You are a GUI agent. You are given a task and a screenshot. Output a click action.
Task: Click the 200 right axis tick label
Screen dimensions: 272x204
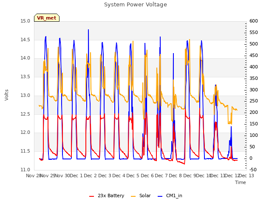[254, 112]
